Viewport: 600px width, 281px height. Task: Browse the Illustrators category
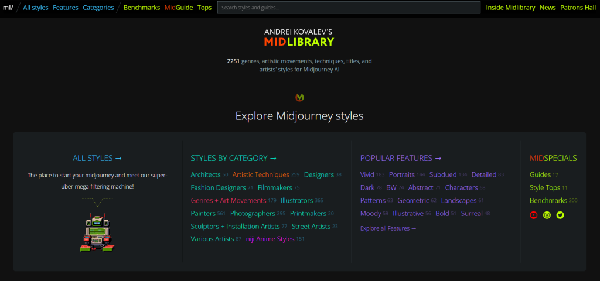296,200
